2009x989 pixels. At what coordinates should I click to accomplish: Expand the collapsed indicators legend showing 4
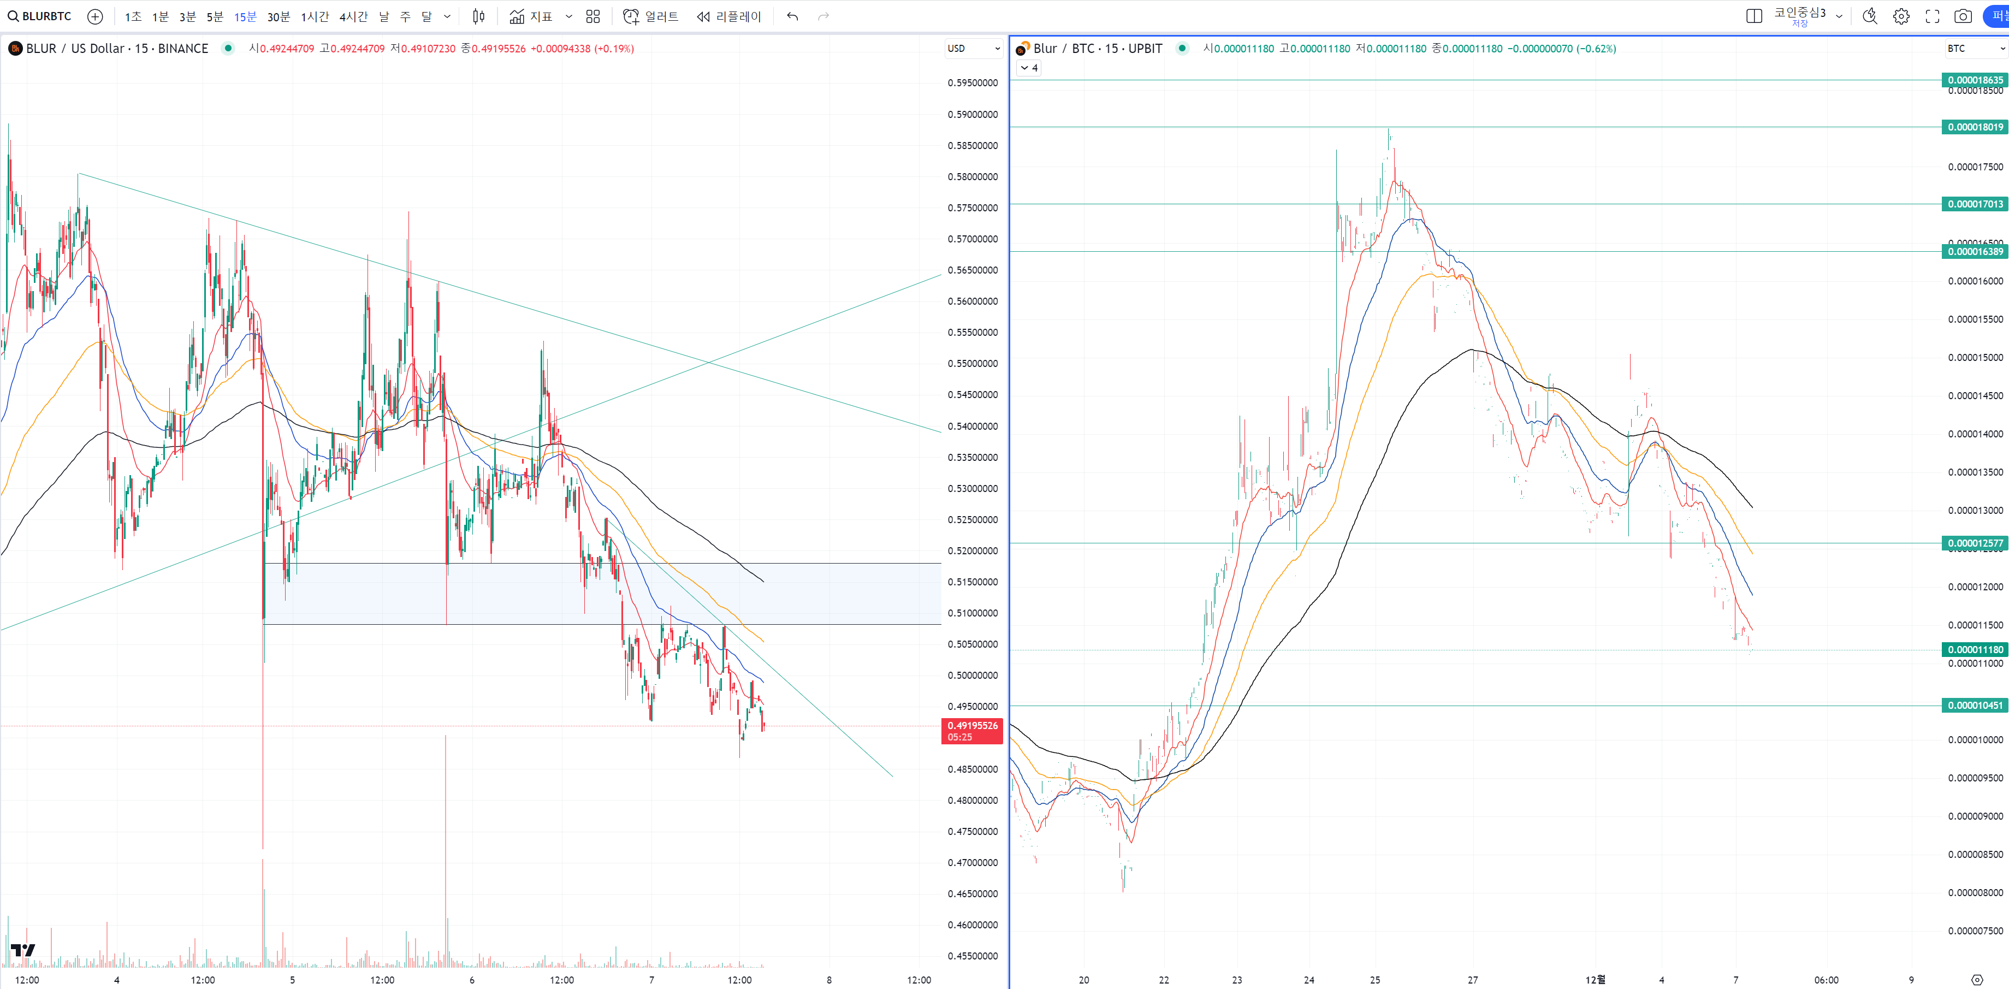[x=1029, y=68]
